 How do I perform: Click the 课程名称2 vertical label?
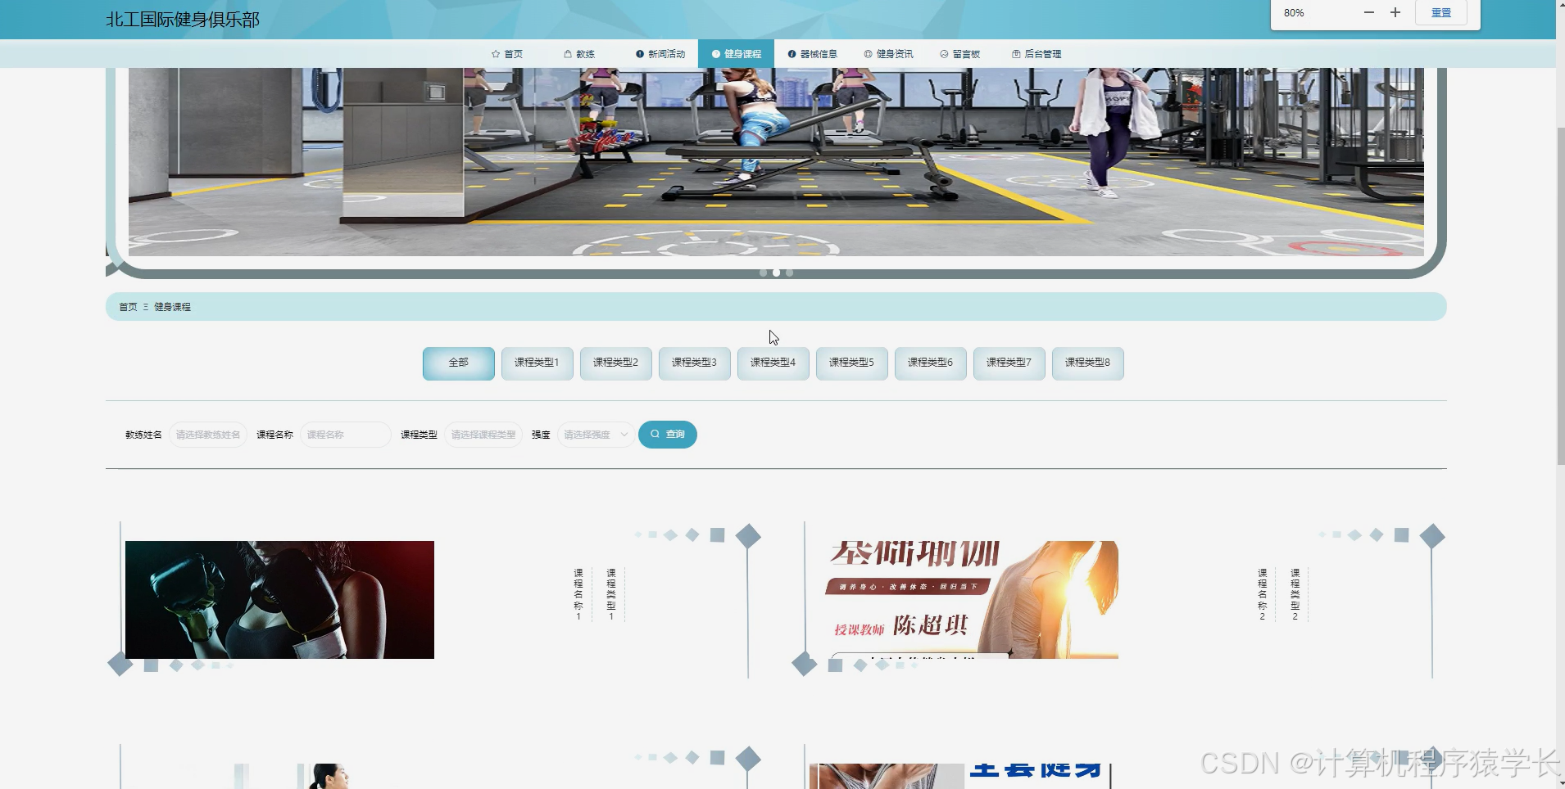click(x=1263, y=594)
